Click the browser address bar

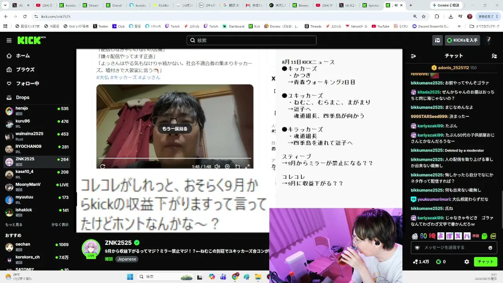pyautogui.click(x=232, y=17)
